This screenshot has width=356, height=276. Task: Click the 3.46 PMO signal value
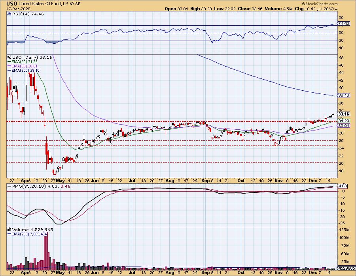click(65, 186)
